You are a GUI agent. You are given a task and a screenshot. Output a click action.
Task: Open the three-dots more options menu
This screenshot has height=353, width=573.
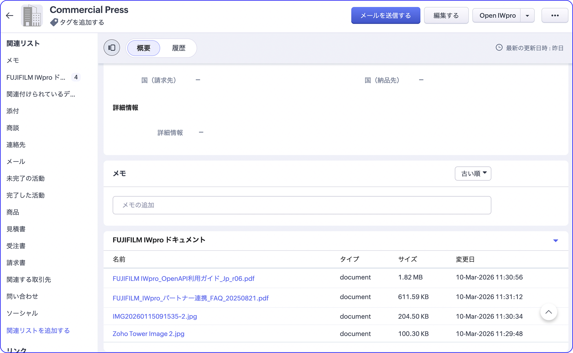[555, 16]
